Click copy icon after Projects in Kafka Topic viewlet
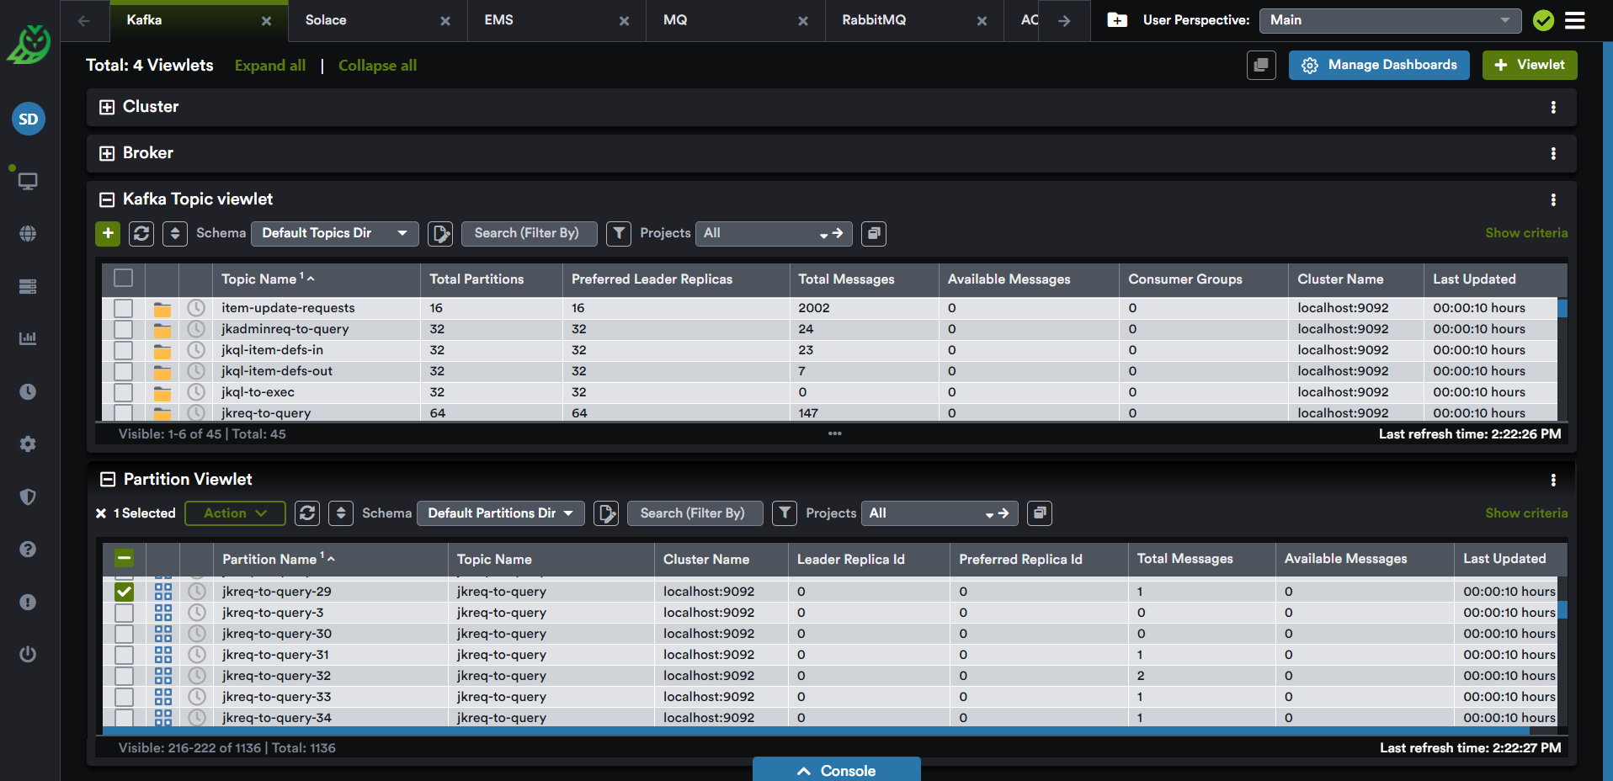Screen dimensions: 1613x781 (874, 233)
